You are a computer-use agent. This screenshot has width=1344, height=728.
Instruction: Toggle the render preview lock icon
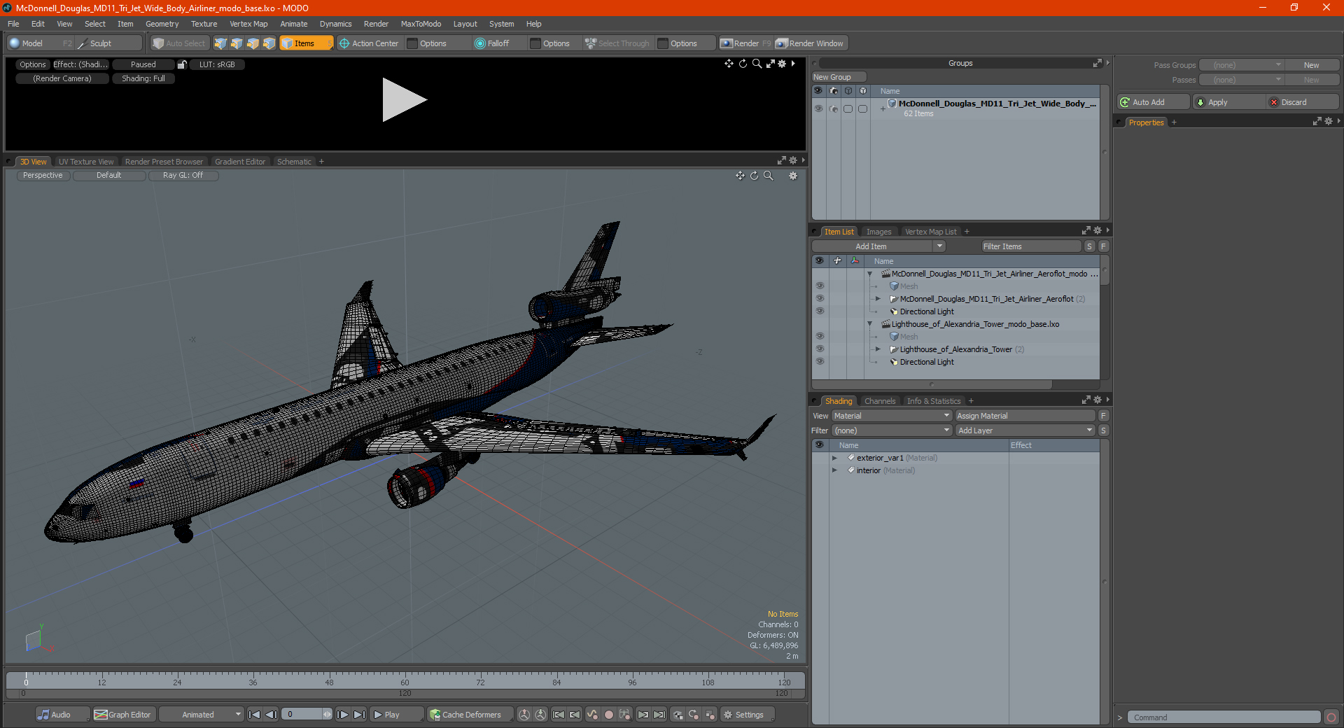point(182,64)
